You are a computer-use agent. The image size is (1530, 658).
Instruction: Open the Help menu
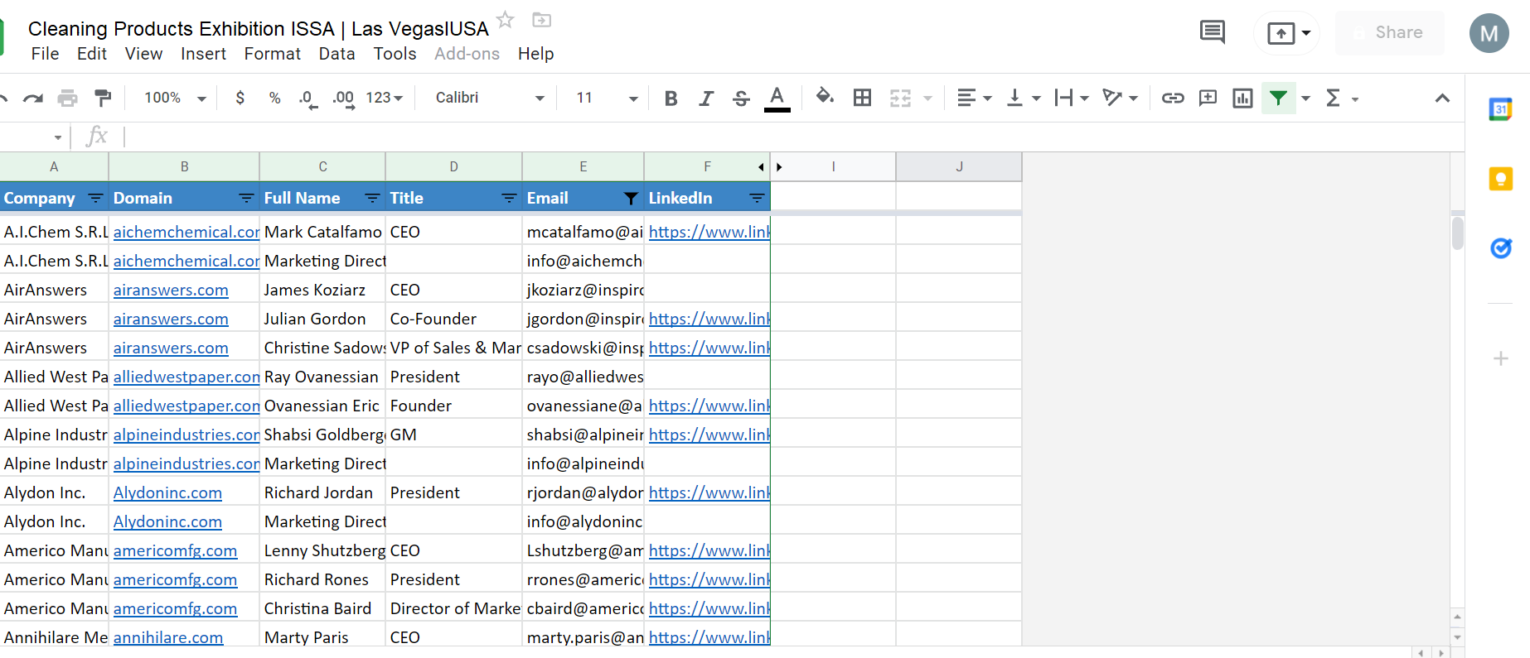point(535,54)
